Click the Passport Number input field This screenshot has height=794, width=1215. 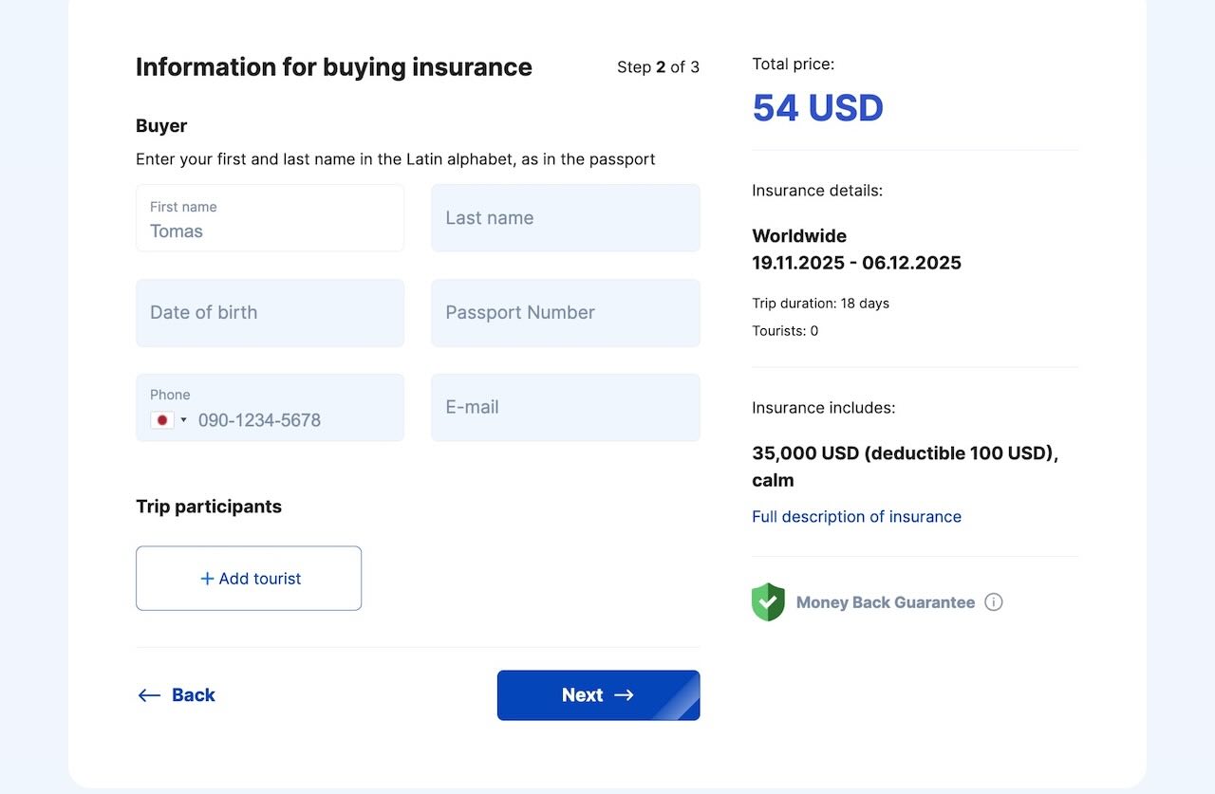(566, 313)
